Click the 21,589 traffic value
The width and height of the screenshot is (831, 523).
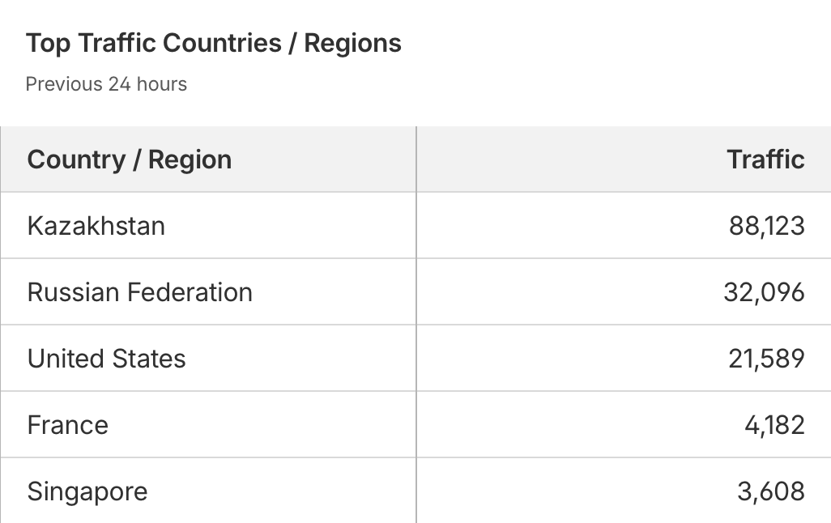766,359
